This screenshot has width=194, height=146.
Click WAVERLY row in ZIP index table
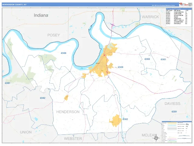177,23
